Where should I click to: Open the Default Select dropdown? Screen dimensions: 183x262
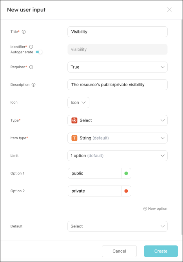[118, 226]
